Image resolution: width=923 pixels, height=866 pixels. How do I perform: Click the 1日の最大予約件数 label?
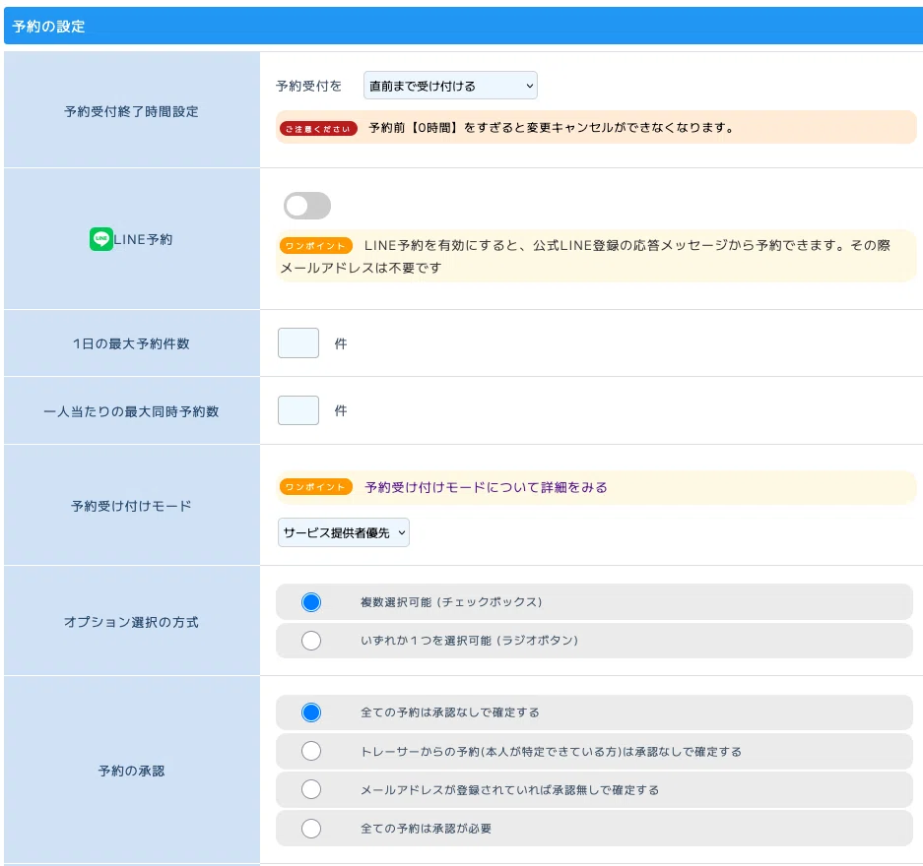pyautogui.click(x=131, y=343)
